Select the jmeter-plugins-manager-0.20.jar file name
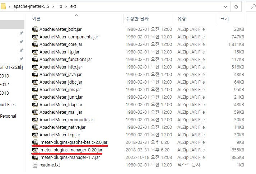The width and height of the screenshot is (256, 174). [x=71, y=150]
